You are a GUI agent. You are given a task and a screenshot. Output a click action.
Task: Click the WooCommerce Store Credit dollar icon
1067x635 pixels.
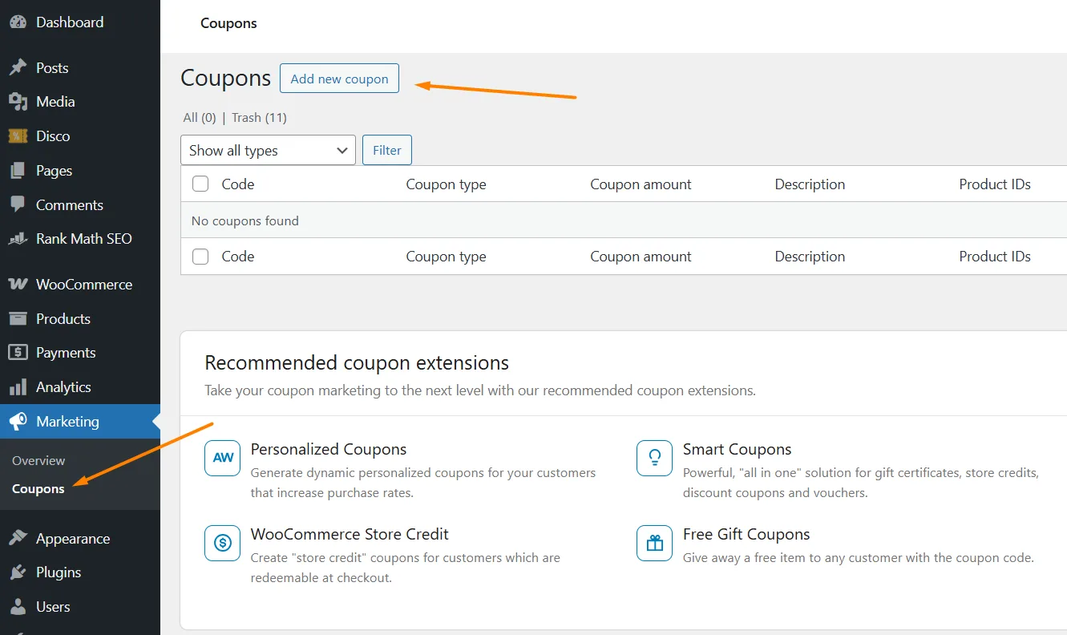click(x=223, y=543)
